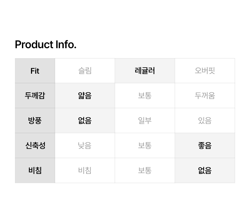
Task: Select 보통 in the 신축성 row
Action: 145,146
